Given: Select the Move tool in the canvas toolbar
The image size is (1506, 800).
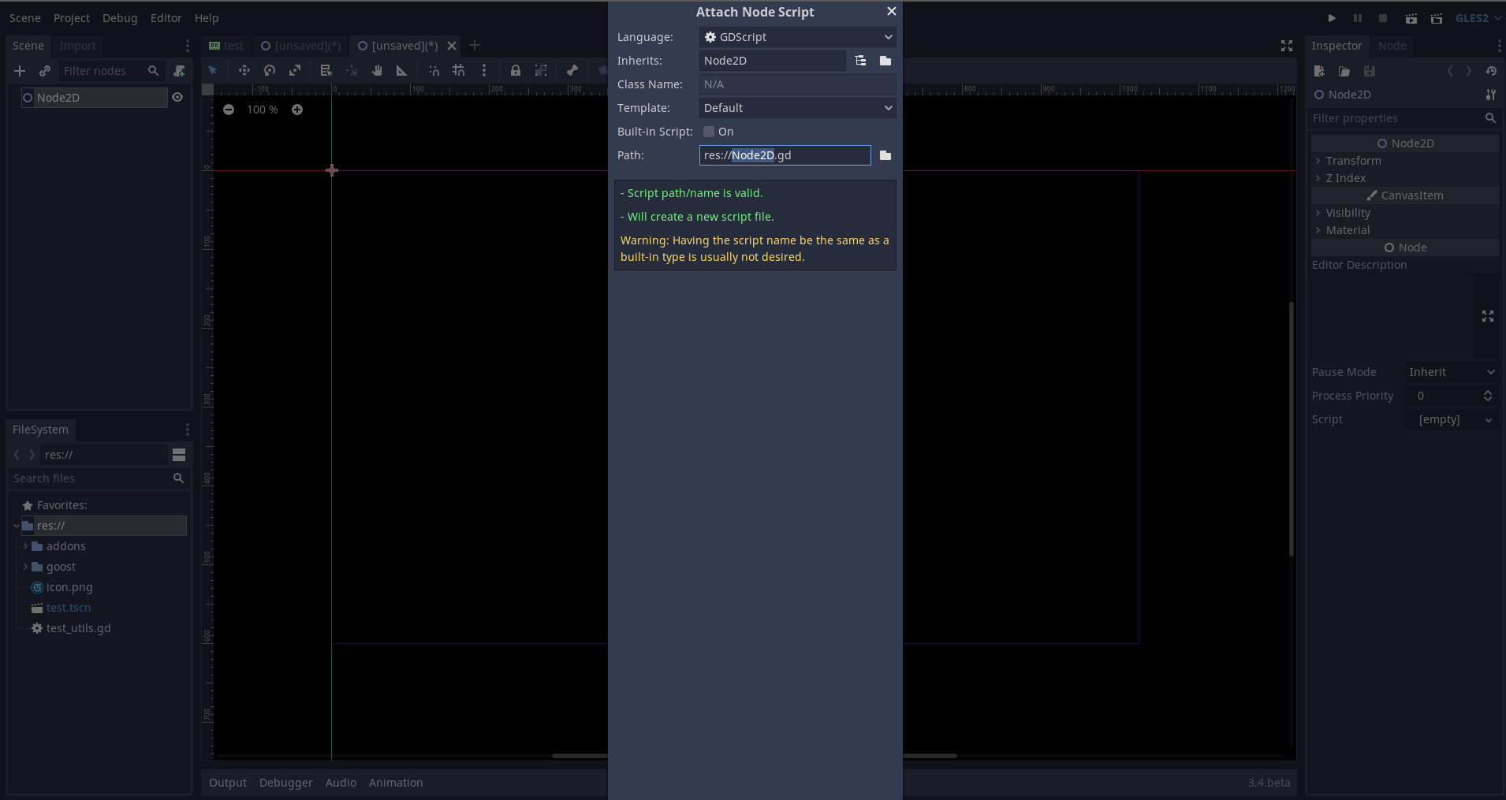Looking at the screenshot, I should [244, 71].
